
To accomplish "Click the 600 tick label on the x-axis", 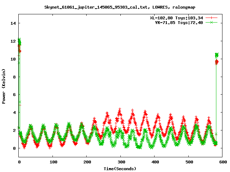I will tap(222, 162).
